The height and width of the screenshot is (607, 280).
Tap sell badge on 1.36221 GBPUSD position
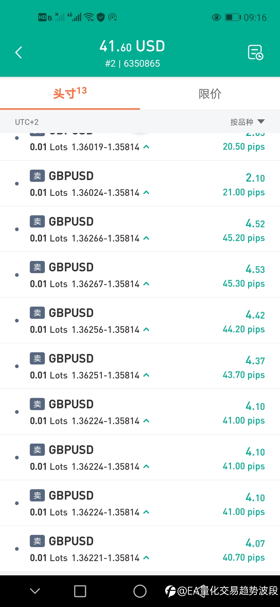(x=37, y=541)
